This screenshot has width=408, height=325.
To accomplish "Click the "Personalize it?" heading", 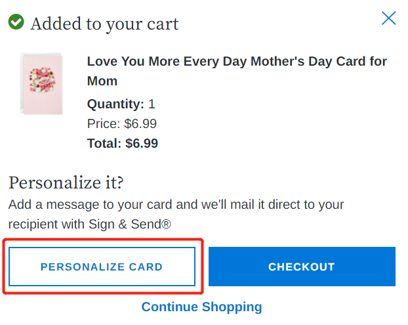I will (66, 183).
